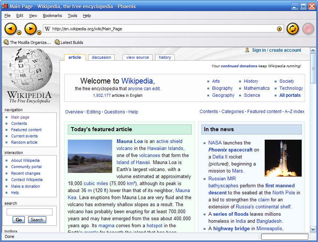Click Current events in navigation sidebar
This screenshot has width=318, height=242.
click(24, 136)
